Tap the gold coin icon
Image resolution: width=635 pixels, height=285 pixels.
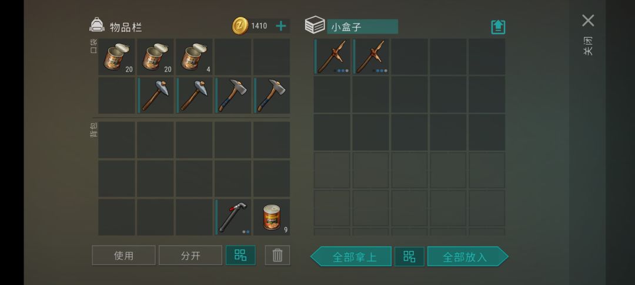coord(240,26)
